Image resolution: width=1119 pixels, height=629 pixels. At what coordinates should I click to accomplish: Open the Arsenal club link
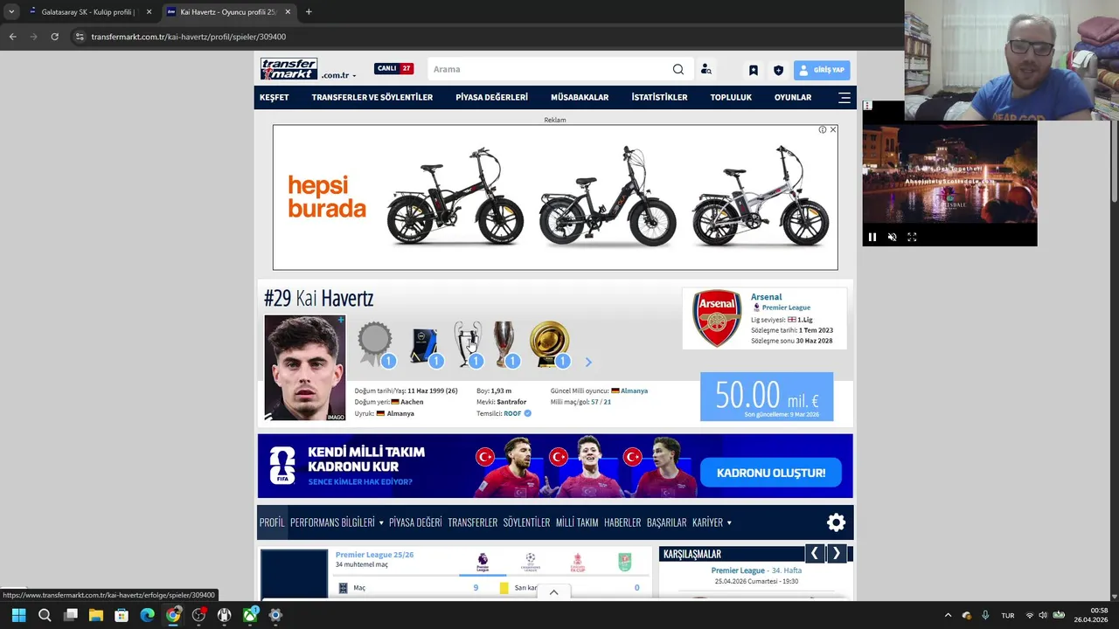point(766,297)
